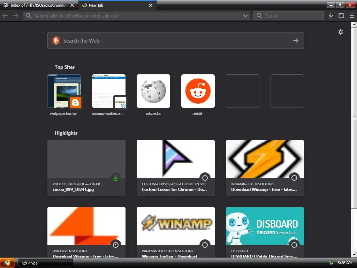Click the Top Sites section heading
The image size is (357, 268).
pyautogui.click(x=64, y=67)
